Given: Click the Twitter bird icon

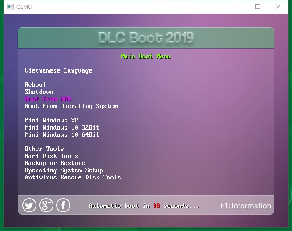Looking at the screenshot, I should pyautogui.click(x=29, y=205).
